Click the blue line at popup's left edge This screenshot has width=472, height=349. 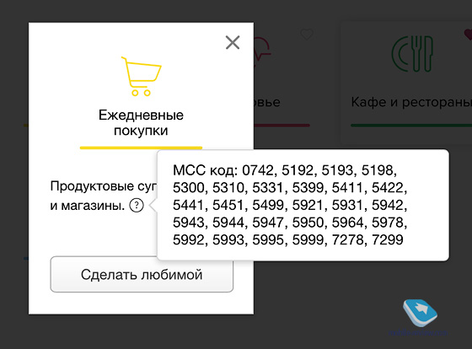[x=26, y=258]
